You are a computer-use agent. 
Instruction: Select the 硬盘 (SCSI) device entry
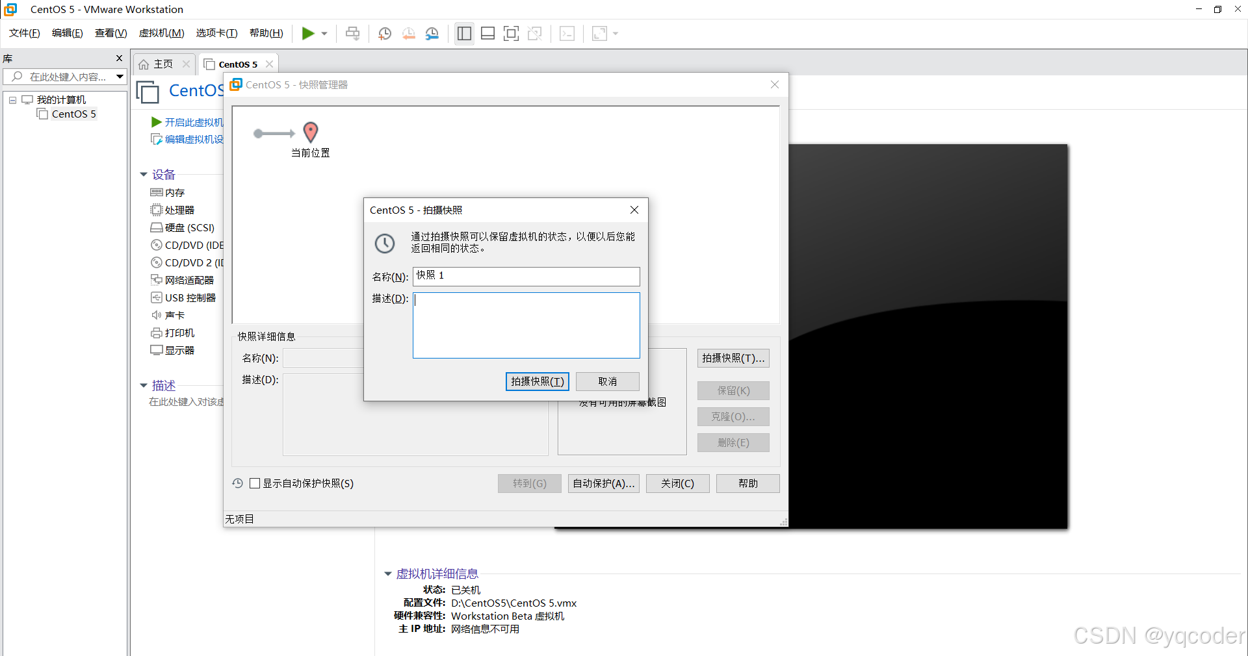[x=183, y=228]
